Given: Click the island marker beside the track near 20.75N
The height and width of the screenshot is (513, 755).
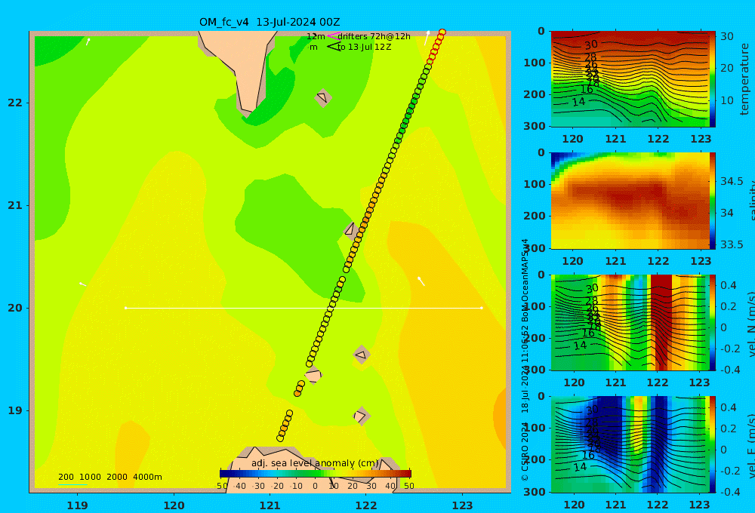Looking at the screenshot, I should coord(350,229).
